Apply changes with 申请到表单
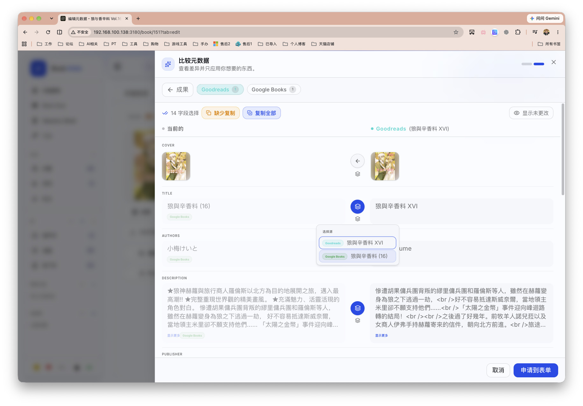583x406 pixels. [x=536, y=370]
